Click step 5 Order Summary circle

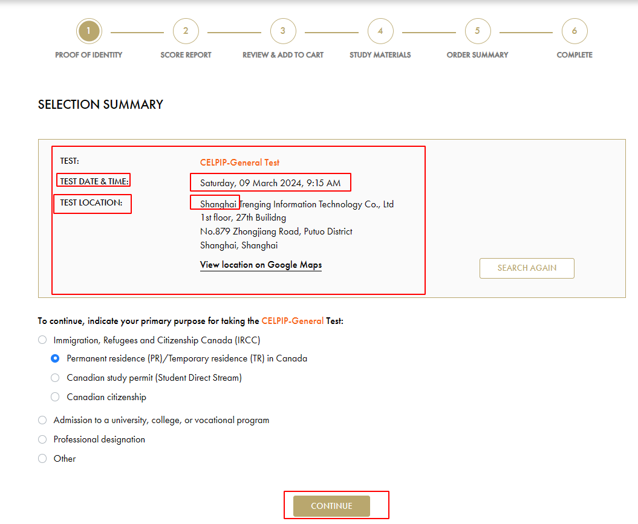coord(477,31)
